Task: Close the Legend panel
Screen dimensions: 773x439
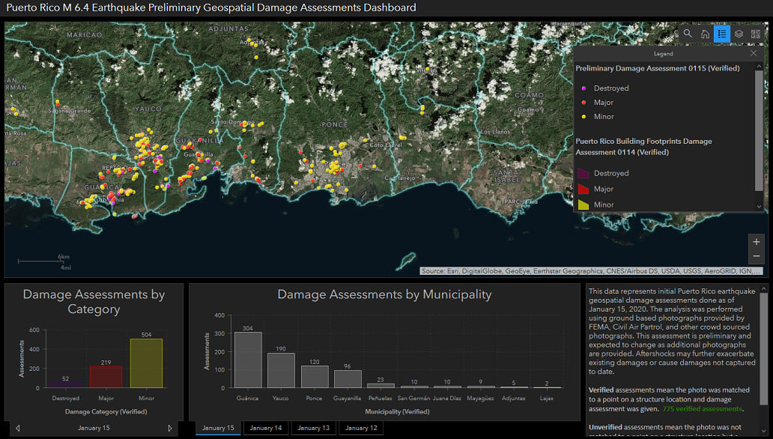Action: pos(754,53)
